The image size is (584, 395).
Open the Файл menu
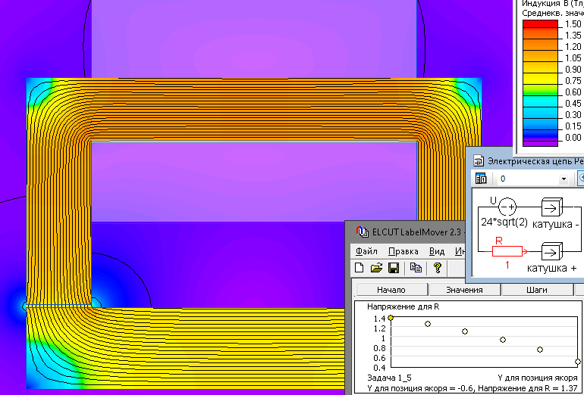click(x=366, y=251)
